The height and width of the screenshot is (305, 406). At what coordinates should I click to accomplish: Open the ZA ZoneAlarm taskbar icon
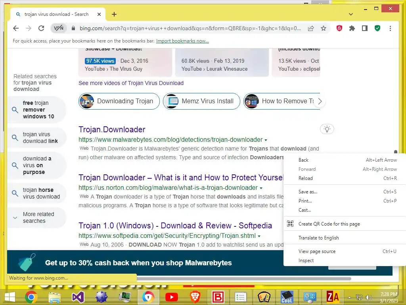333,297
